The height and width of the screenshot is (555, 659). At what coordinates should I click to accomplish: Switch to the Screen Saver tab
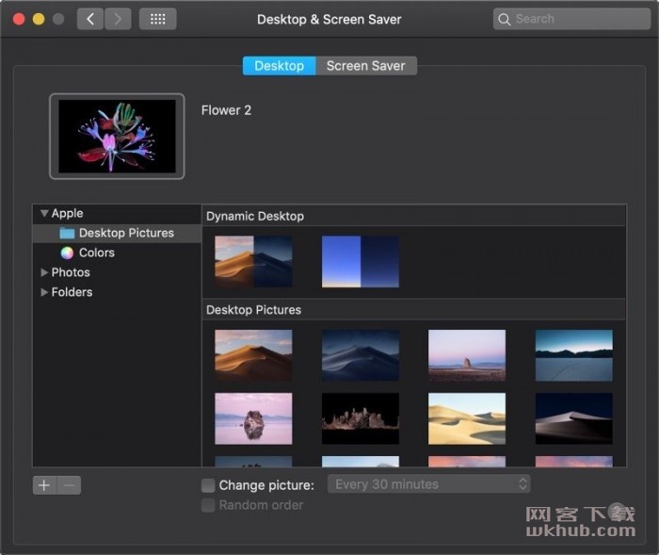(366, 66)
